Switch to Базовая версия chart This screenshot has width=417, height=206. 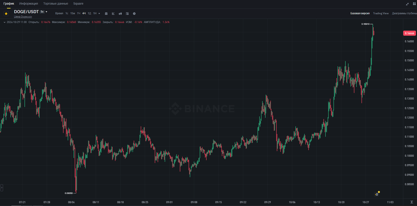coord(360,13)
